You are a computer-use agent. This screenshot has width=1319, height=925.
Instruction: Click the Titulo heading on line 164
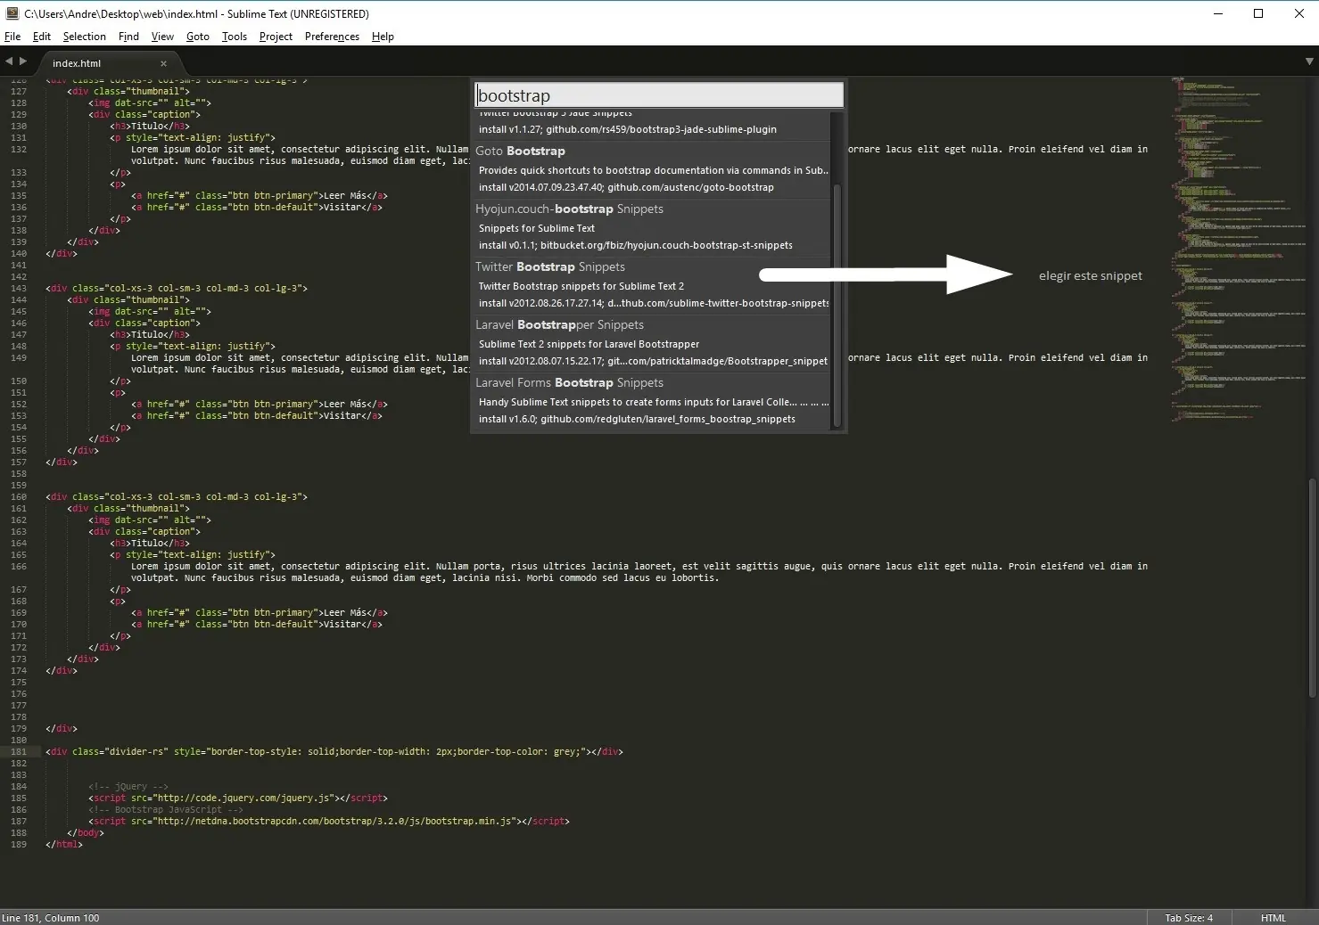click(150, 543)
